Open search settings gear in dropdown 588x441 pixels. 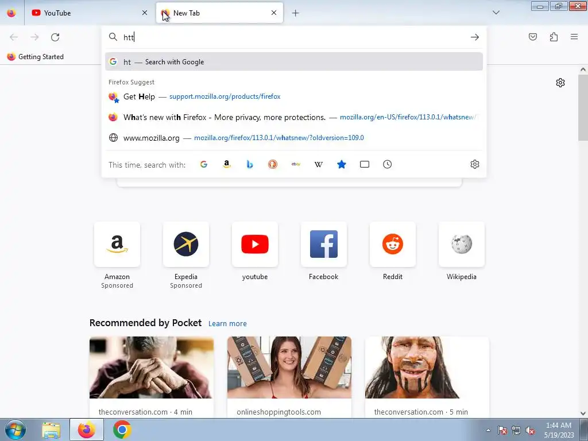coord(475,164)
